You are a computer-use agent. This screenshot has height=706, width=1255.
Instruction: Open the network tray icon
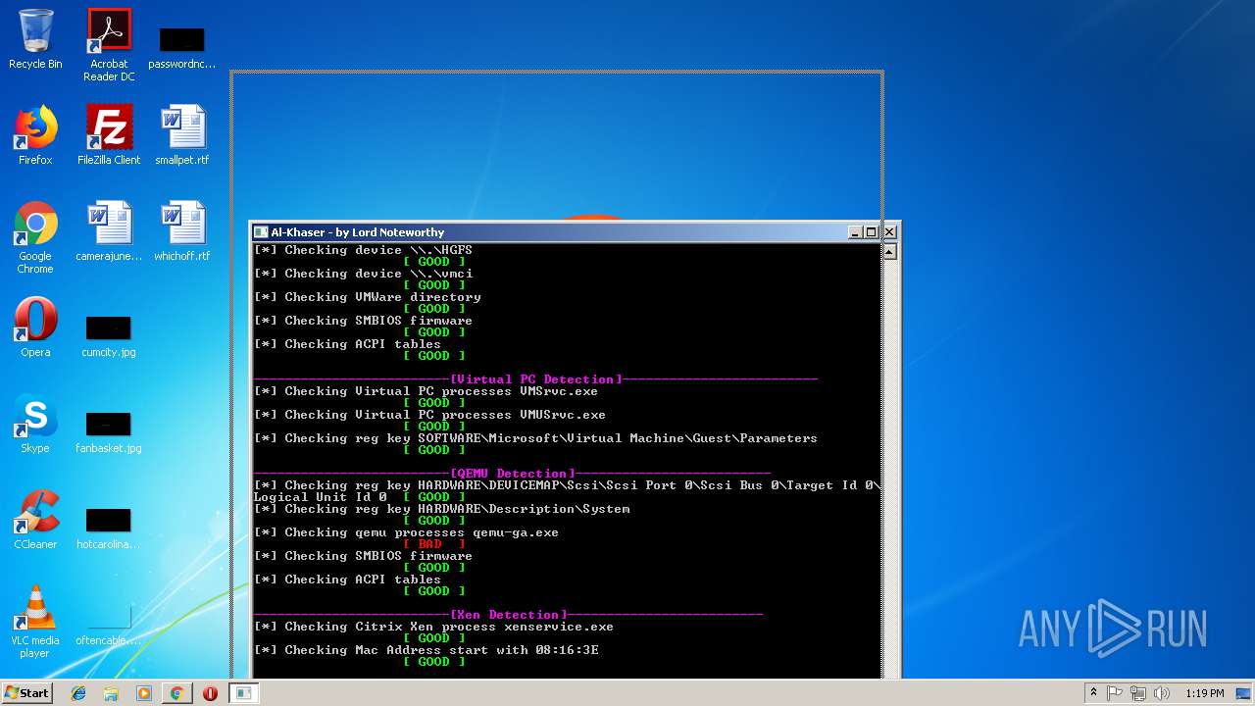point(1138,693)
